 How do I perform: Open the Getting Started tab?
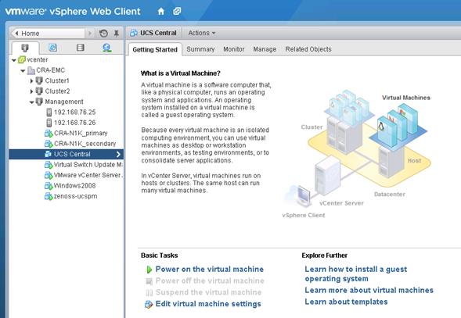click(155, 49)
